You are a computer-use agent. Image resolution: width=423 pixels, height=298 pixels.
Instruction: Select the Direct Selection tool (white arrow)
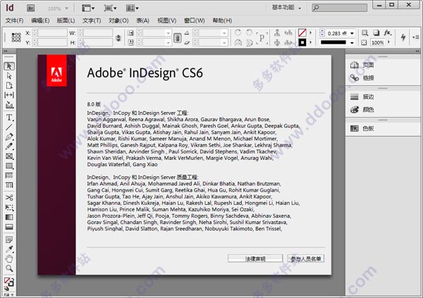point(9,76)
